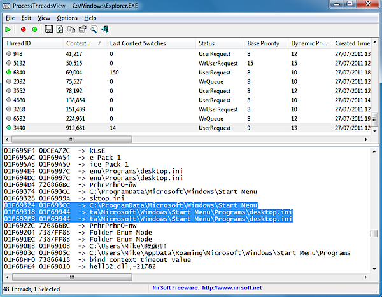Click status dot of thread 6532
The height and width of the screenshot is (297, 382).
[x=9, y=118]
